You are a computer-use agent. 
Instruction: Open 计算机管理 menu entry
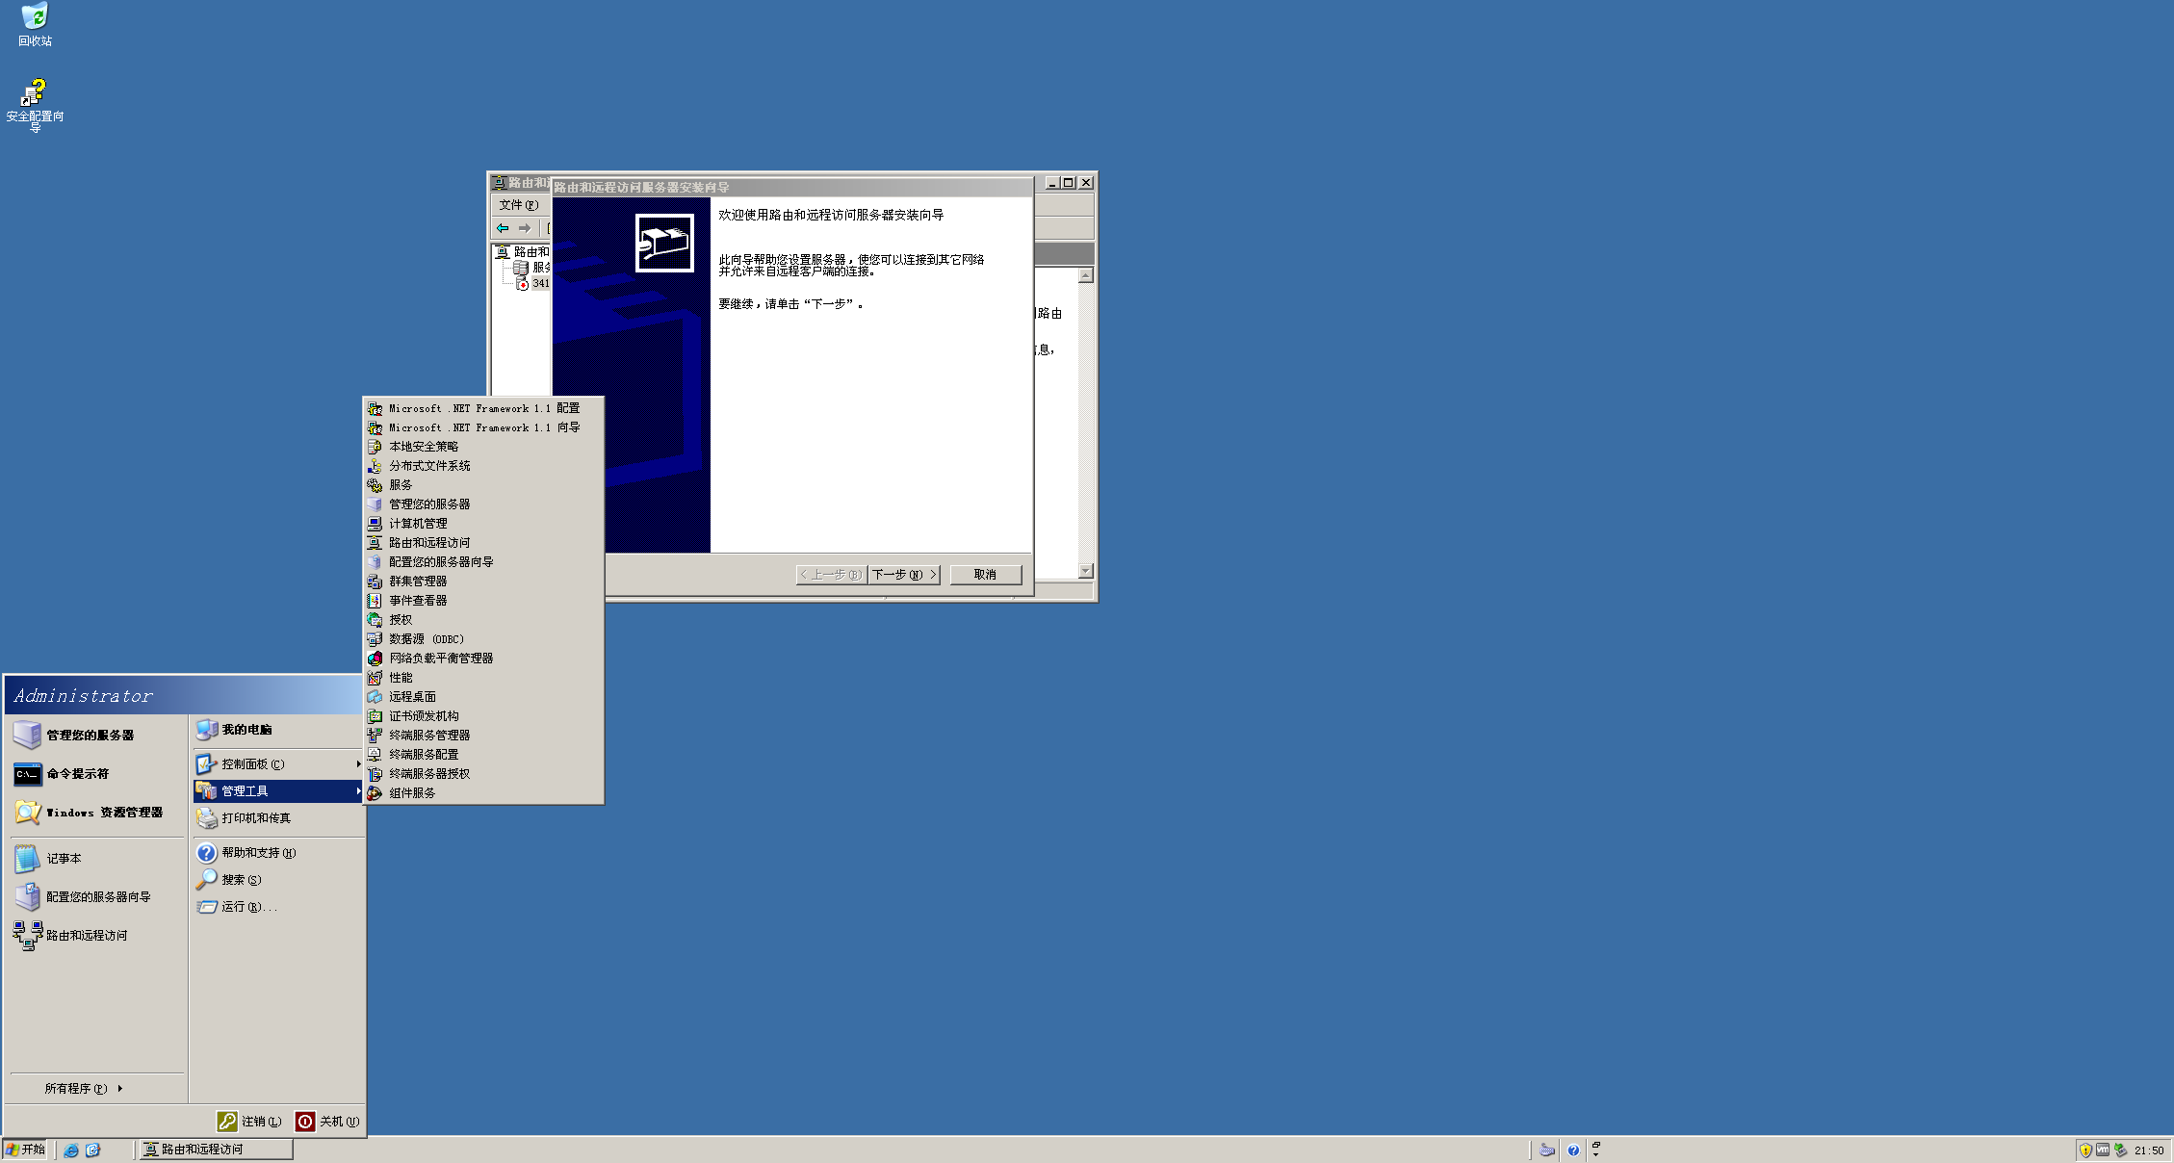[418, 524]
